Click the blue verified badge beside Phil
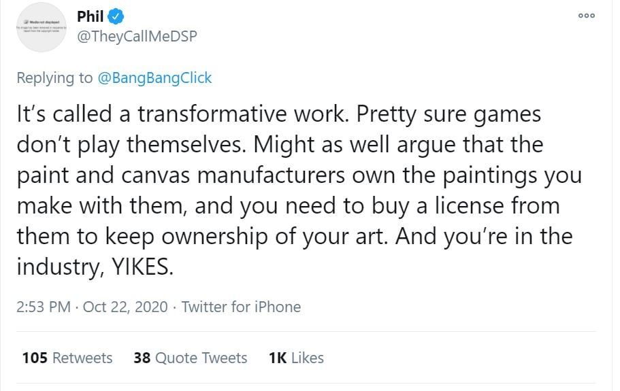 tap(117, 16)
